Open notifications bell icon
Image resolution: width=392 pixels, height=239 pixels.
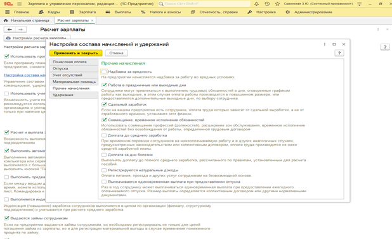pos(256,4)
